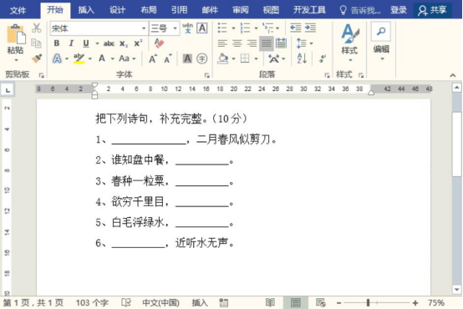Toggle Underline formatting
The image size is (463, 309).
pyautogui.click(x=86, y=43)
